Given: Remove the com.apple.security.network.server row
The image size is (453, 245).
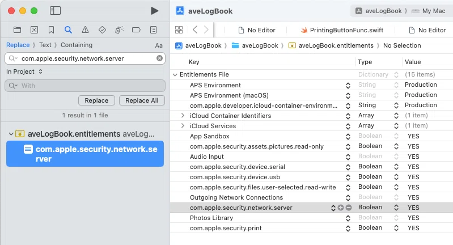Looking at the screenshot, I should pos(349,208).
